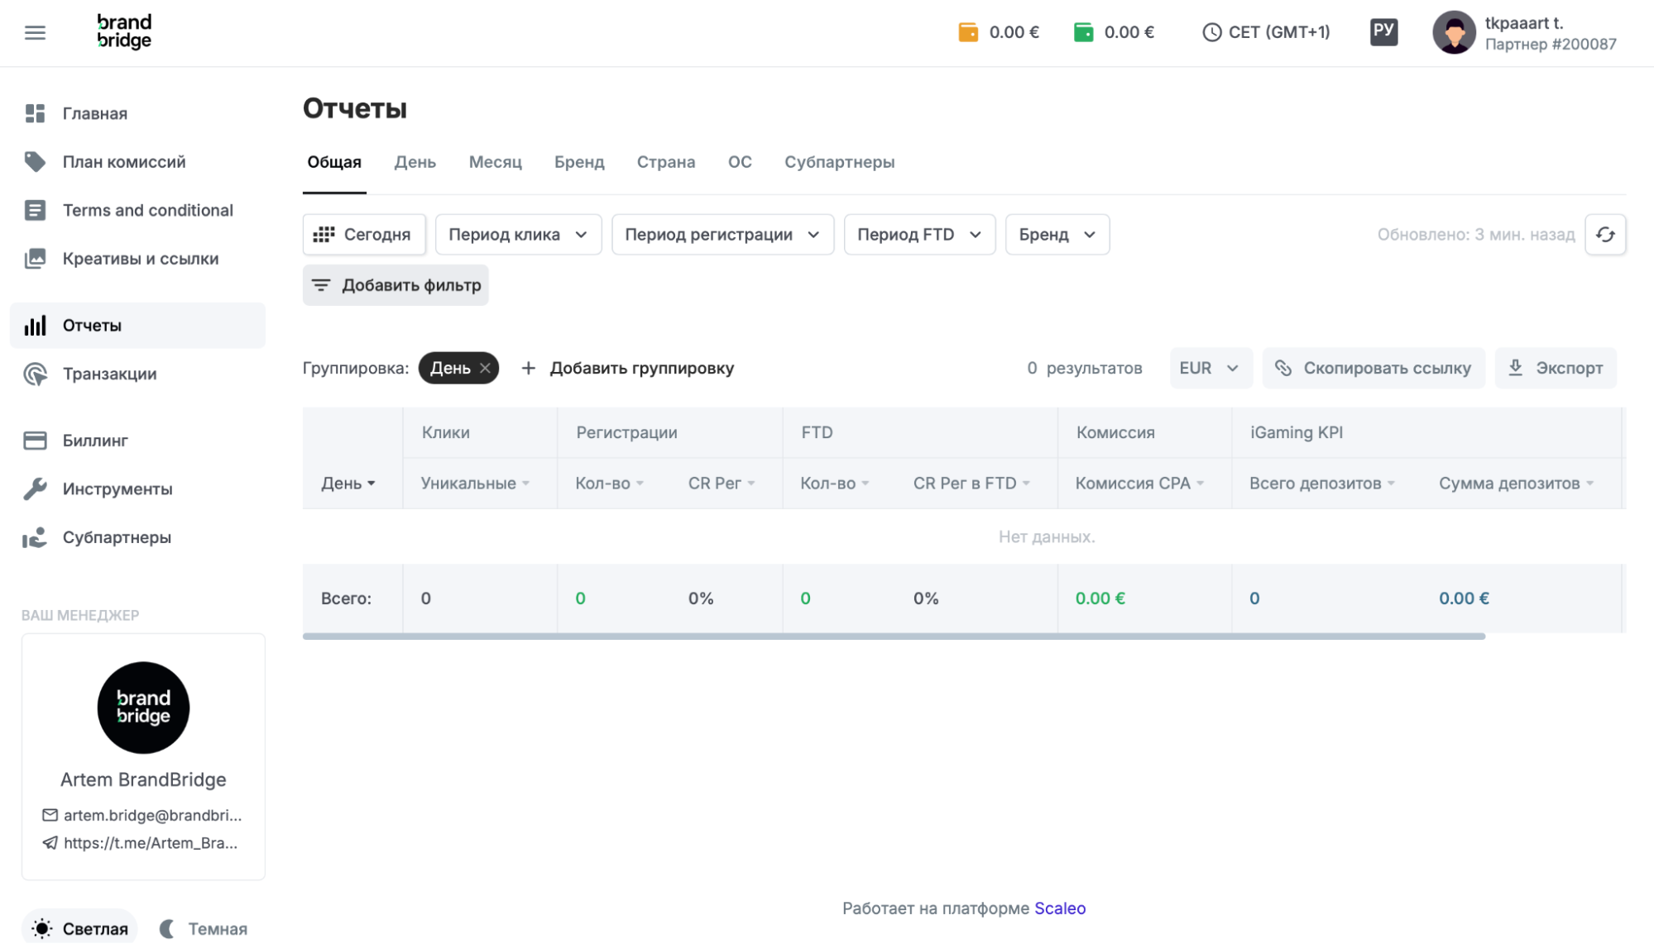Click the Транзакции icon
The height and width of the screenshot is (944, 1654).
pos(35,374)
